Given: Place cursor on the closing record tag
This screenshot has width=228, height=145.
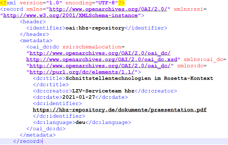Looking at the screenshot, I should point(28,141).
